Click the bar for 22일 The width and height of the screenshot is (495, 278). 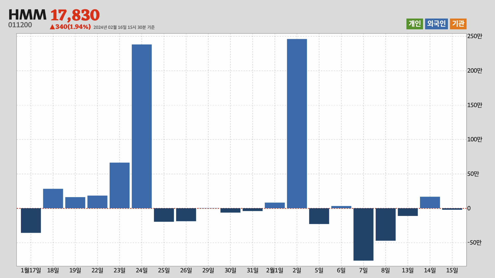click(97, 202)
